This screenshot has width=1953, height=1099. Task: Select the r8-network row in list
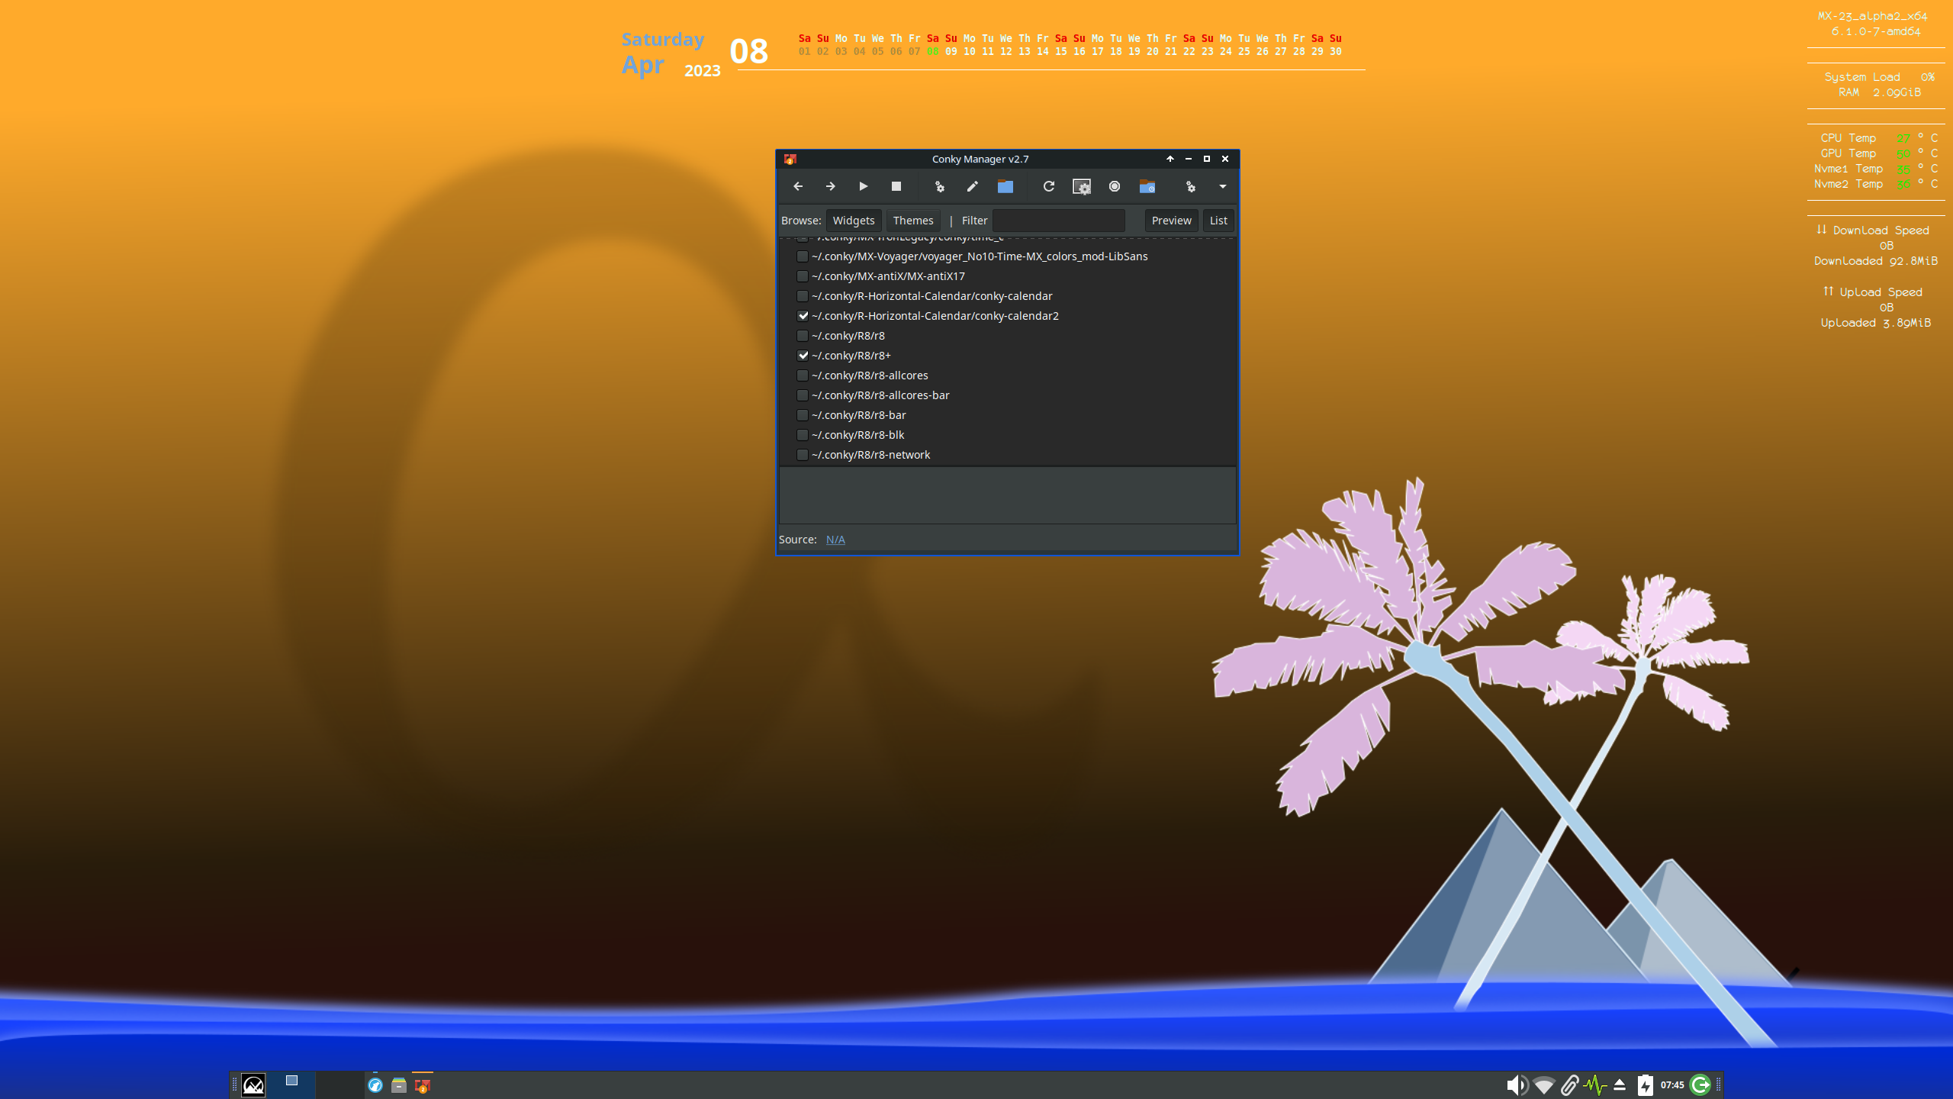pos(871,455)
